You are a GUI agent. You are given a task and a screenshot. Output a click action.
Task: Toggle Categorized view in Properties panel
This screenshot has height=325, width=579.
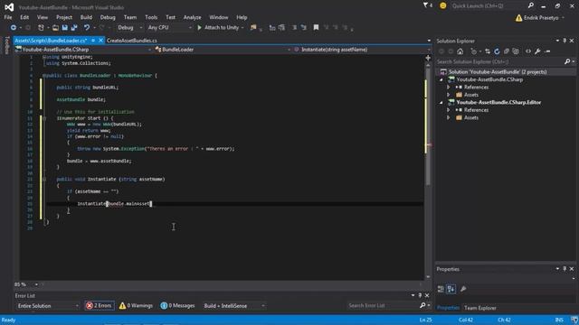pyautogui.click(x=441, y=289)
